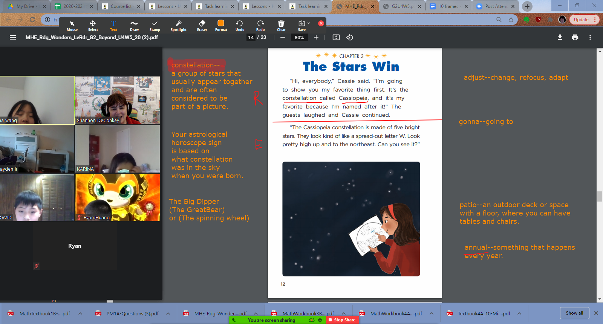Choose the Select tool with cross arrows
The width and height of the screenshot is (603, 324).
pyautogui.click(x=93, y=26)
